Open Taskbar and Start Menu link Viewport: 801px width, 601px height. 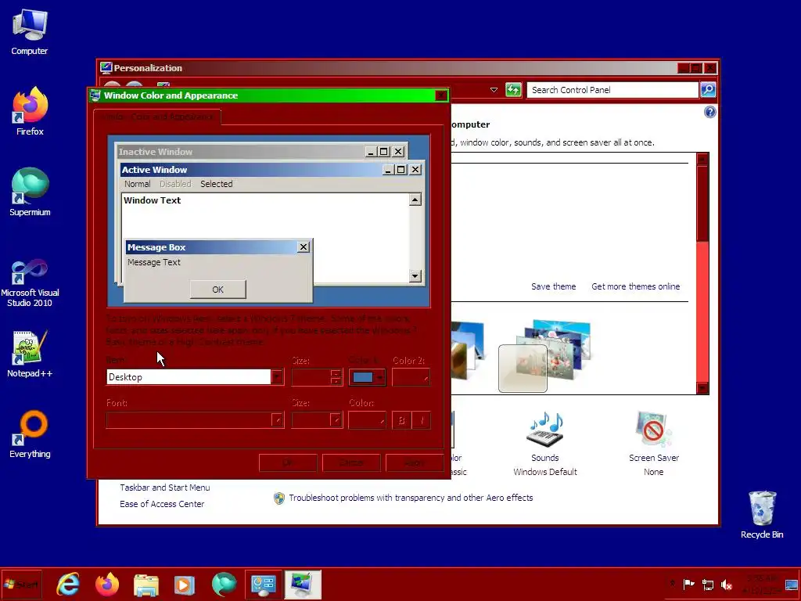[164, 488]
